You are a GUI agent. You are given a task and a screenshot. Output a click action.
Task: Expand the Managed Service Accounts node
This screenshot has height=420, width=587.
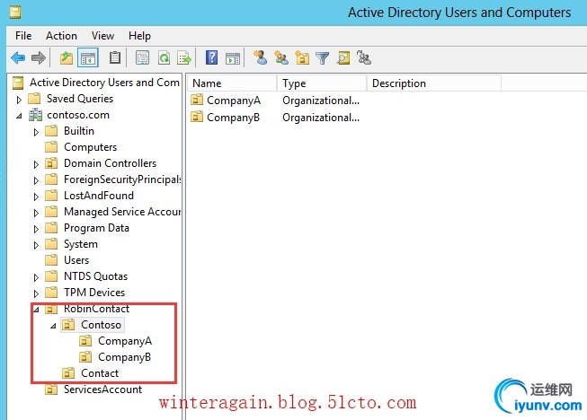(x=36, y=213)
